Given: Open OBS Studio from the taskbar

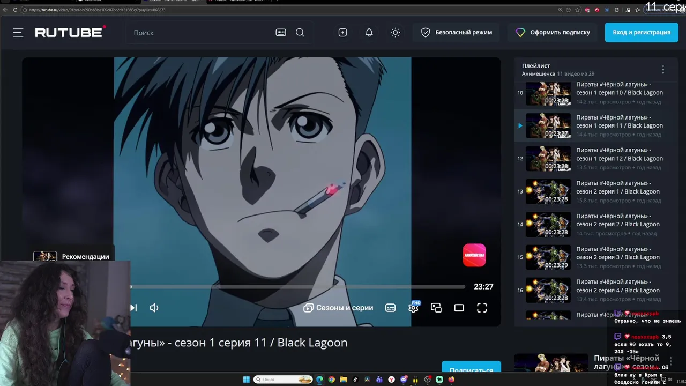Looking at the screenshot, I should click(427, 380).
